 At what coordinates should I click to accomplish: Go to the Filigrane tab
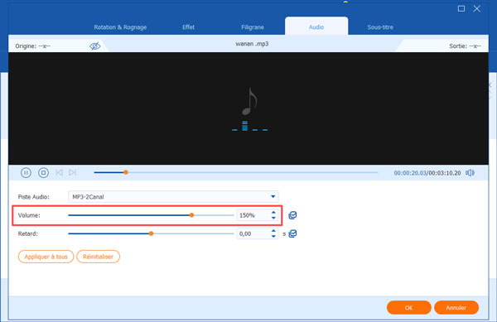coord(253,27)
